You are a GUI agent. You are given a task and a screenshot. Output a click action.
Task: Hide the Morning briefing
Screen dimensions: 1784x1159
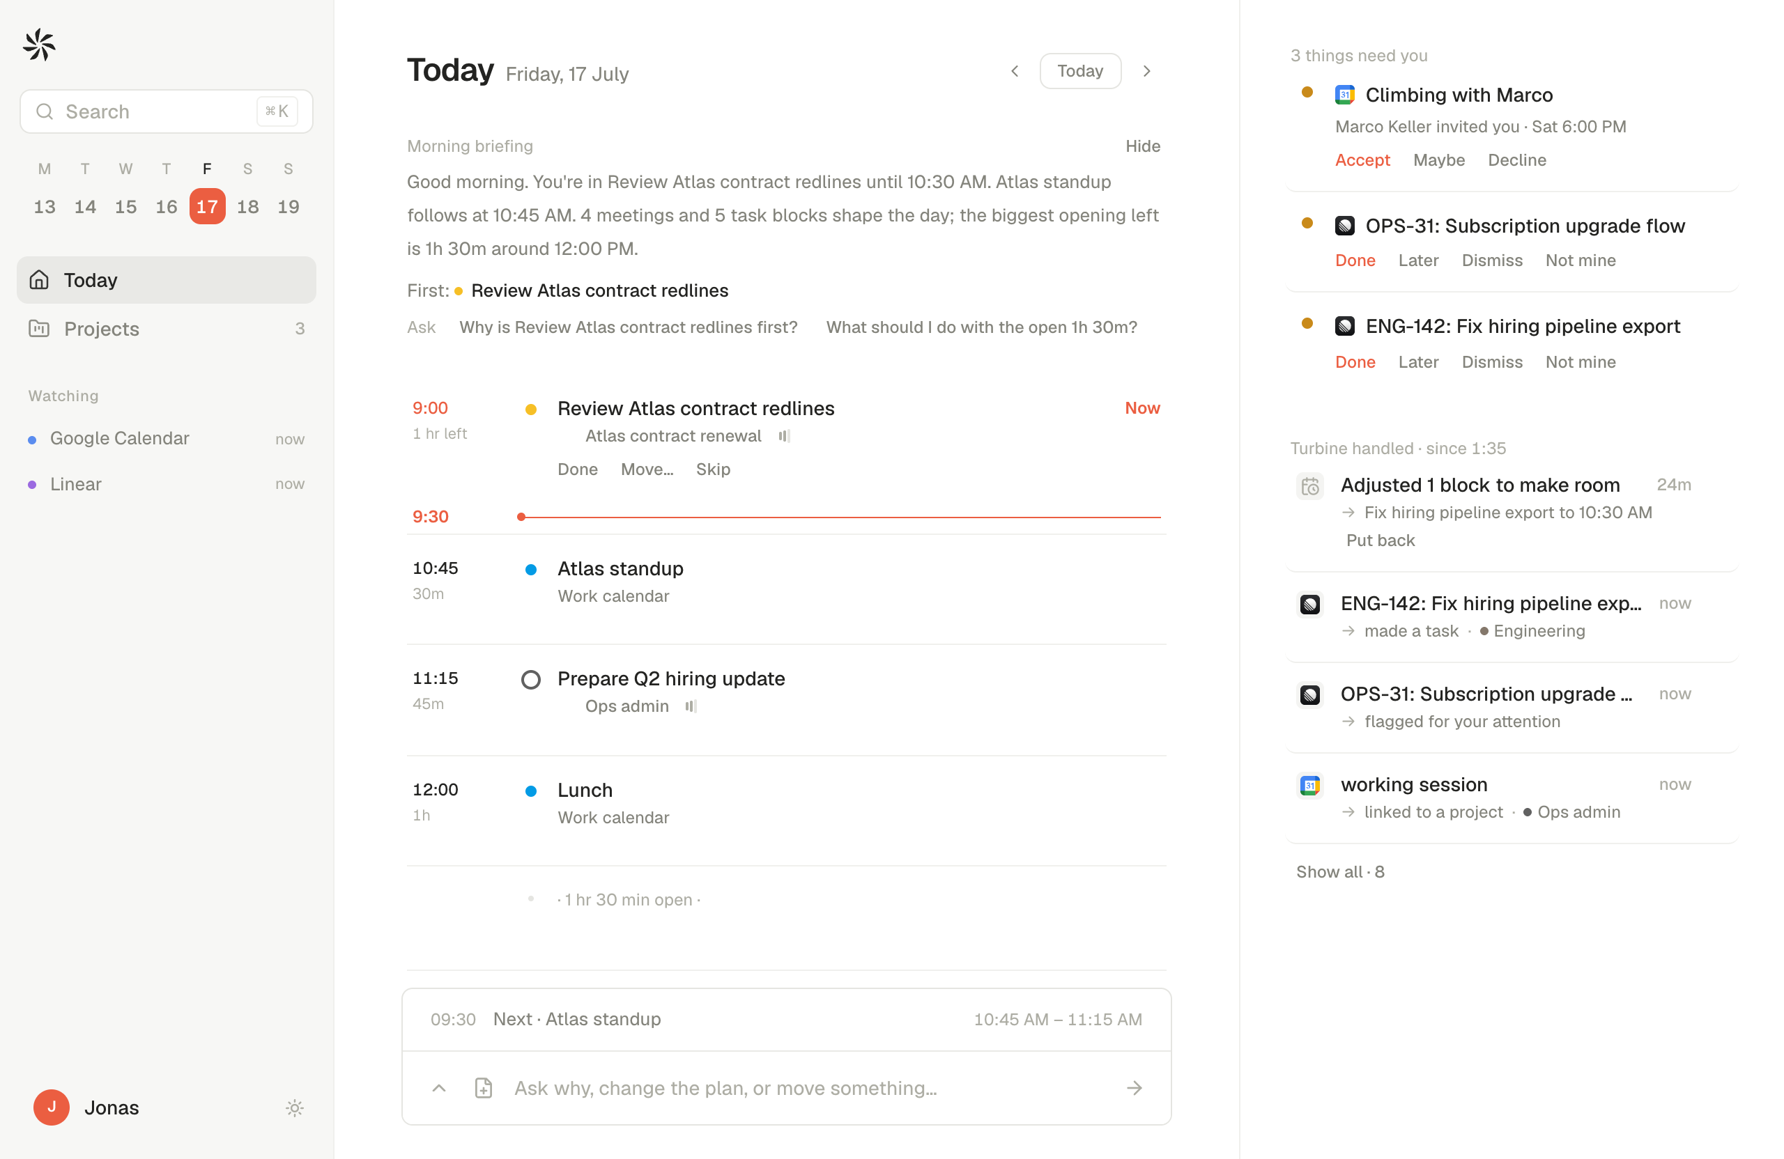click(x=1142, y=146)
